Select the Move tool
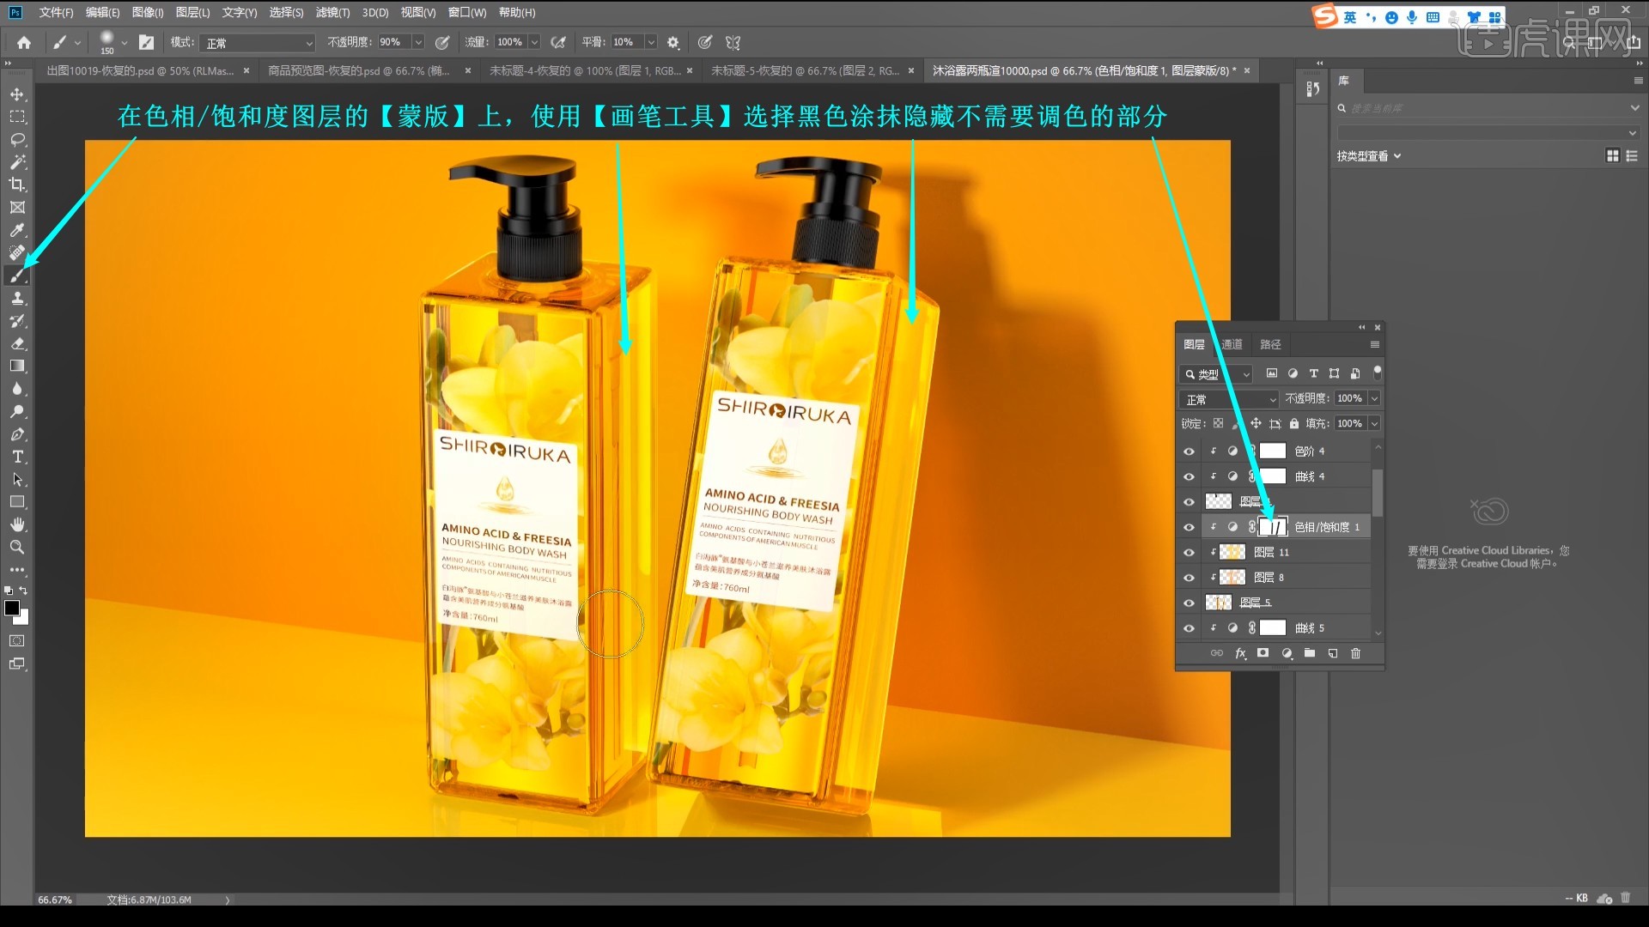Image resolution: width=1649 pixels, height=927 pixels. 15,95
